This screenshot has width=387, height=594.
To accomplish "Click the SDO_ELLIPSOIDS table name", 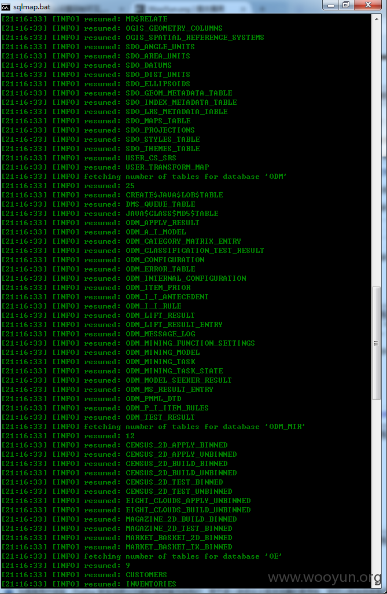I will tap(158, 84).
